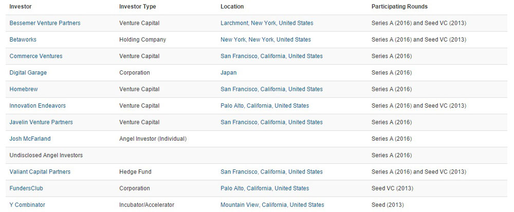Click Innovation Endeavors' Palo Alto location link
This screenshot has width=514, height=212.
point(265,106)
